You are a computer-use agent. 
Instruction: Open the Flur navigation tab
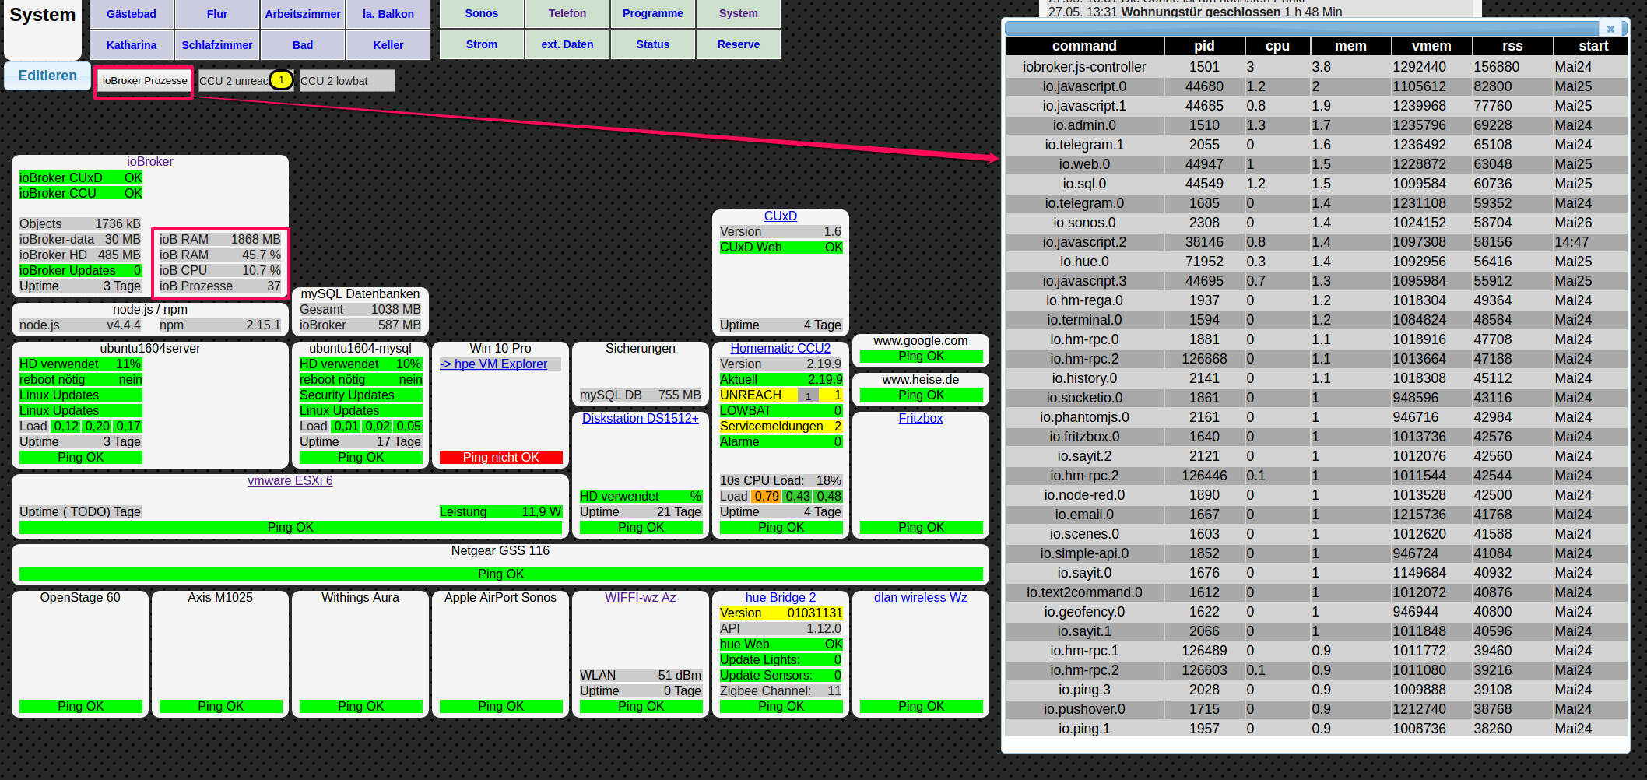click(217, 14)
